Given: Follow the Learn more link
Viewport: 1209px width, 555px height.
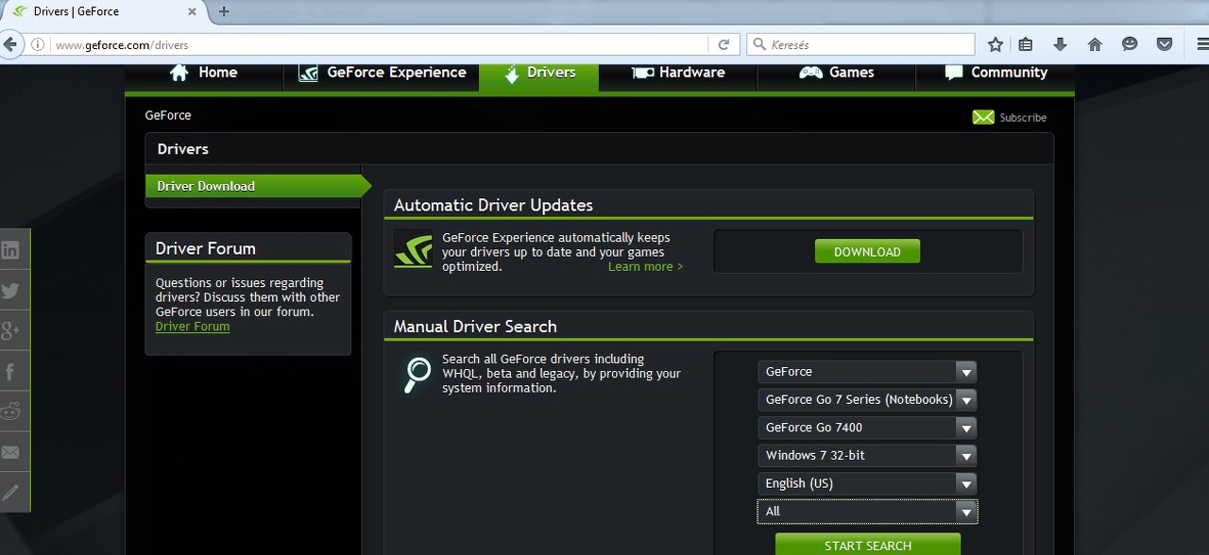Looking at the screenshot, I should [x=645, y=267].
